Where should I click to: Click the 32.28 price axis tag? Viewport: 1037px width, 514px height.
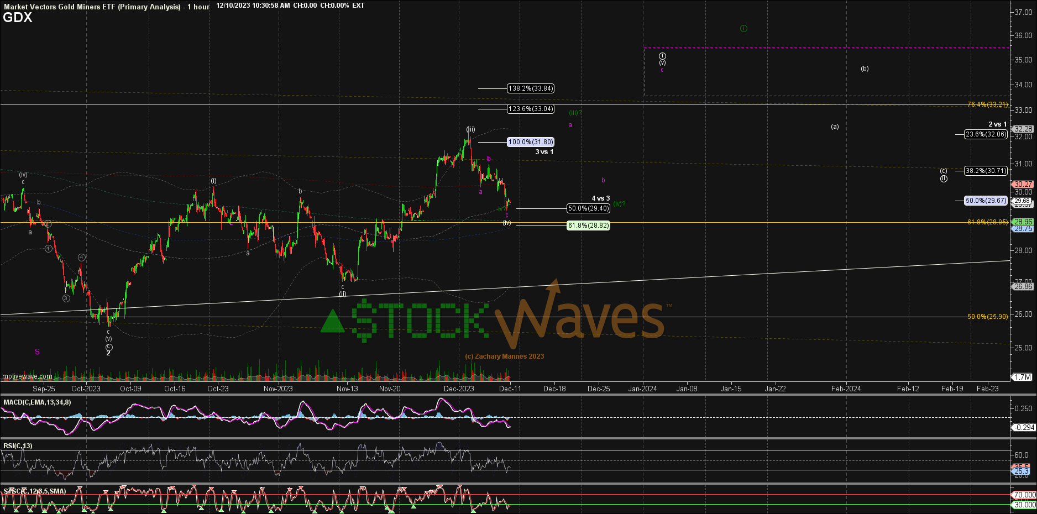(1023, 129)
